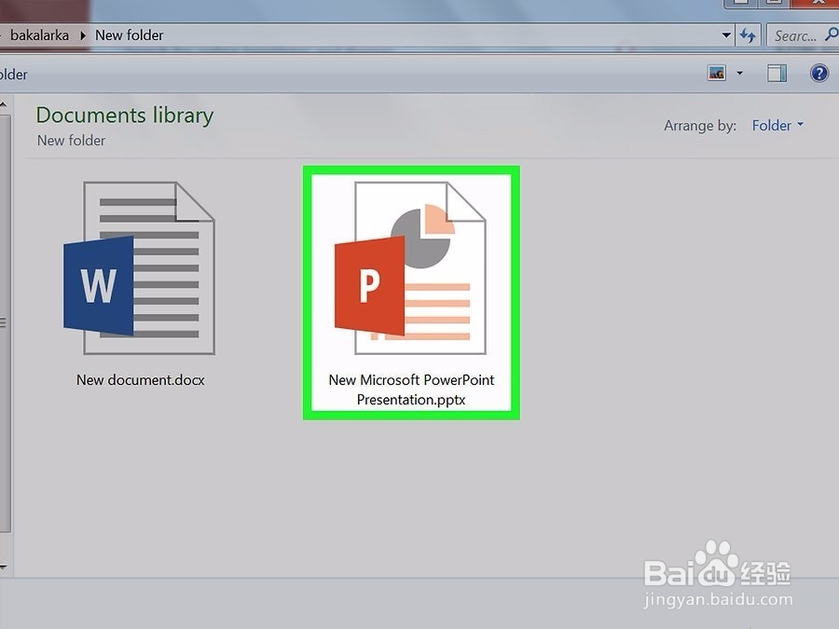Select the New document.docx Word file icon
839x629 pixels.
coord(139,267)
